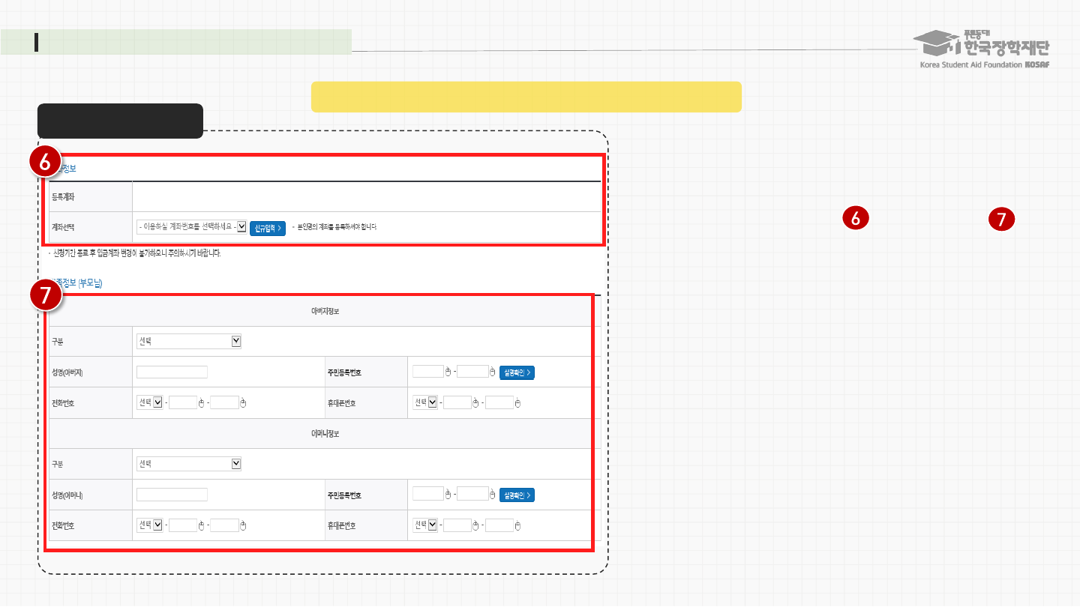Click mouse-input icon after mother's first 주민등록번호 box

point(448,494)
